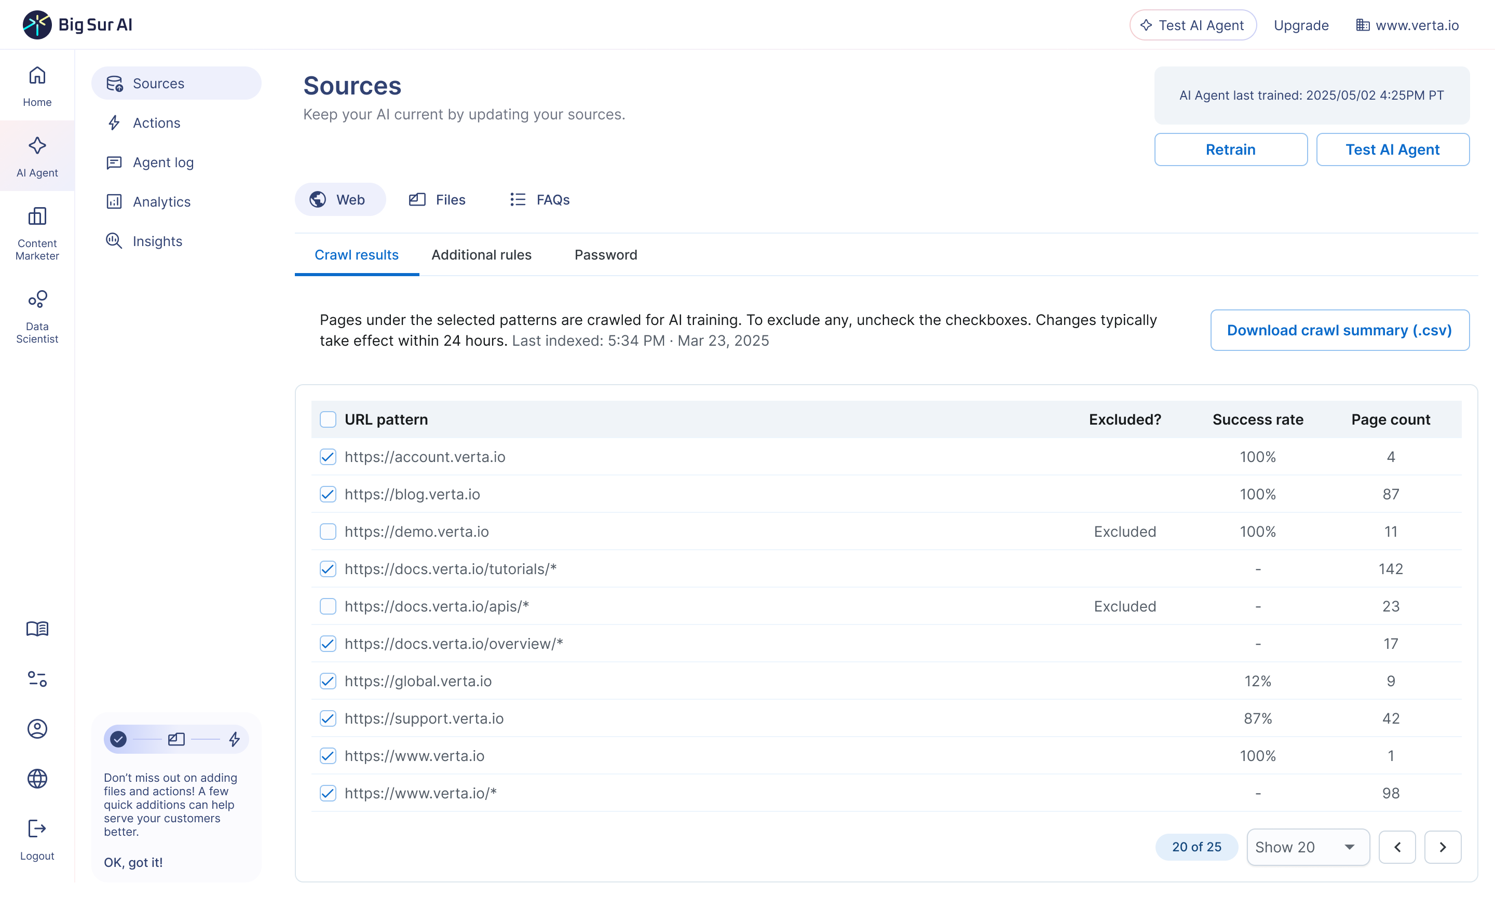Click the Retrain button
The image size is (1495, 924).
pyautogui.click(x=1230, y=150)
